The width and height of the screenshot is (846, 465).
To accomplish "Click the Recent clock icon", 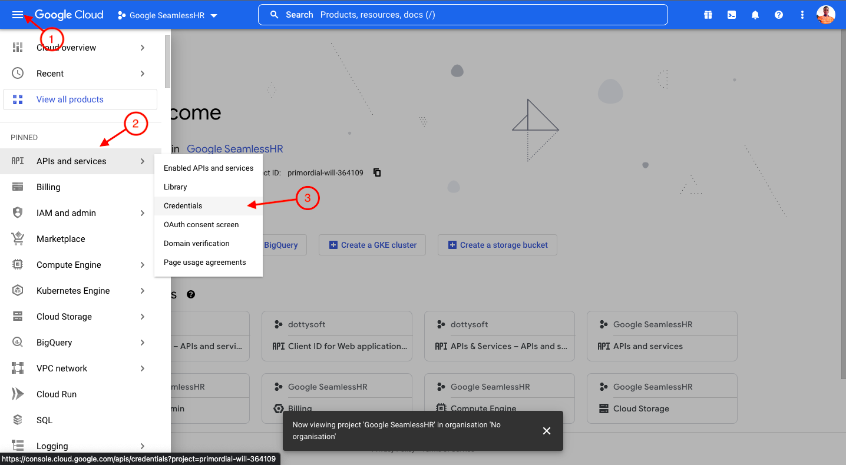I will pyautogui.click(x=18, y=74).
